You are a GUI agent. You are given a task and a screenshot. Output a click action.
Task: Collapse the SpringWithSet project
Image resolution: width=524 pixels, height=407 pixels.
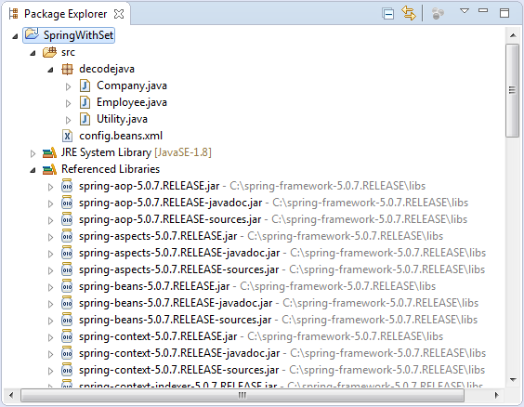pos(15,36)
